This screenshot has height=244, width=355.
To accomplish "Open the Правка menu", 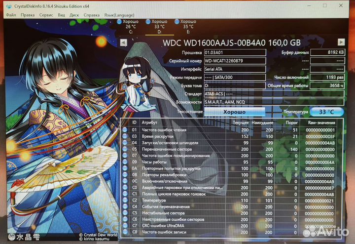I will tap(28, 15).
